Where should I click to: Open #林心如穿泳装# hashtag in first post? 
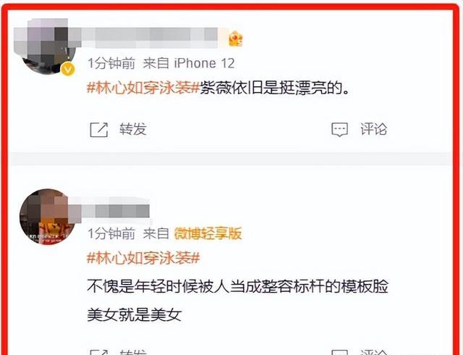tap(143, 88)
